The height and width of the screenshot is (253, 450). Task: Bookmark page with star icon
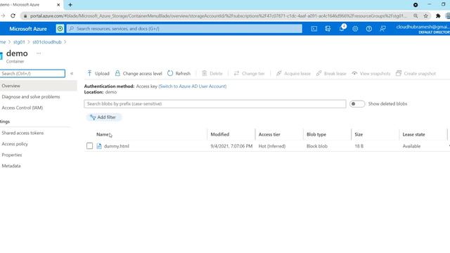tap(425, 16)
